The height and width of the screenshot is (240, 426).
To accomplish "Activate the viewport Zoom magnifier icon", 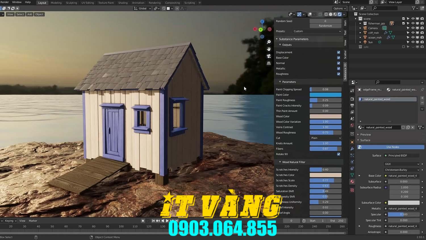I will (269, 42).
